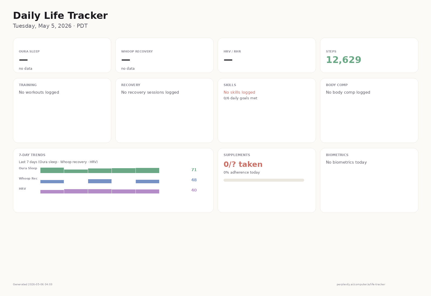This screenshot has width=431, height=296.
Task: Select the STEPS label
Action: click(331, 51)
